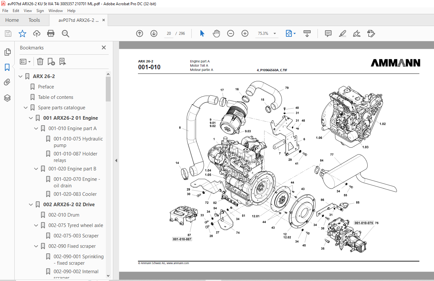The image size is (434, 281).
Task: Jump to 002-010 Drum bookmark
Action: pyautogui.click(x=64, y=215)
